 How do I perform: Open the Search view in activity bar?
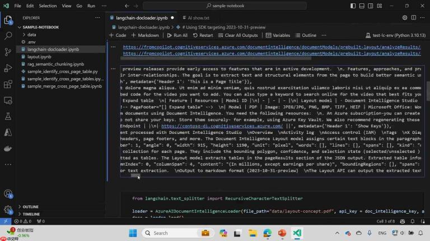(8, 36)
